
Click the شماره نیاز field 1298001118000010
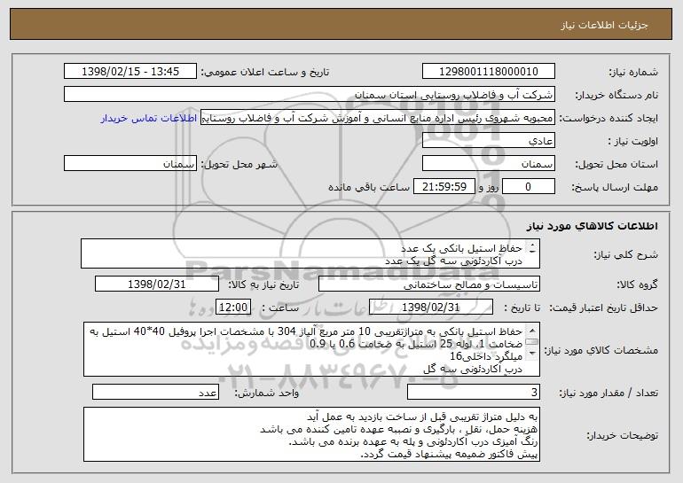(x=488, y=72)
